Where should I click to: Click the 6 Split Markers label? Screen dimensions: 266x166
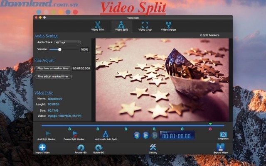[x=209, y=35]
